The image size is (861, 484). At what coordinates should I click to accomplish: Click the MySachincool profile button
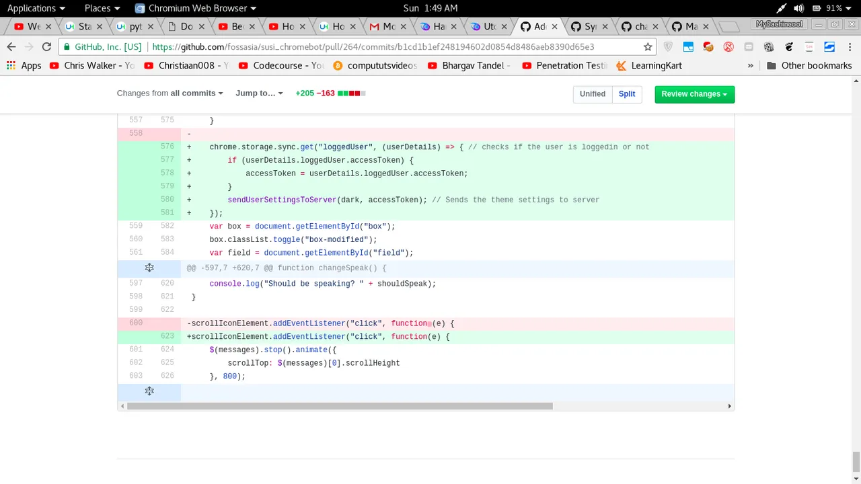tap(779, 24)
